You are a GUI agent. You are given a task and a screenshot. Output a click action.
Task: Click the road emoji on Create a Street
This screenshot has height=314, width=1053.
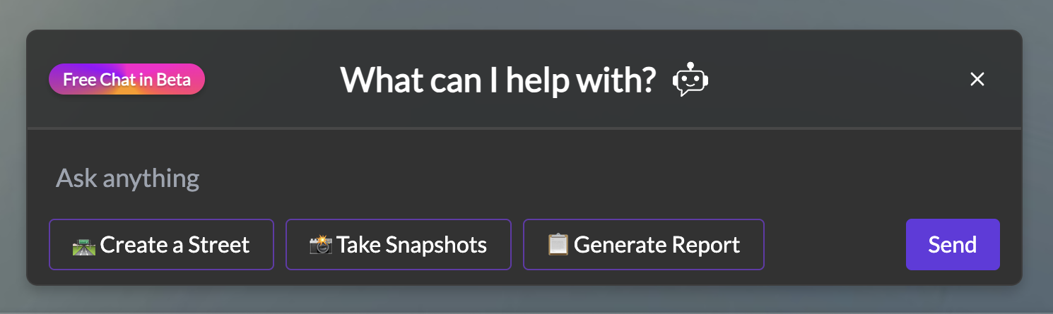coord(84,245)
